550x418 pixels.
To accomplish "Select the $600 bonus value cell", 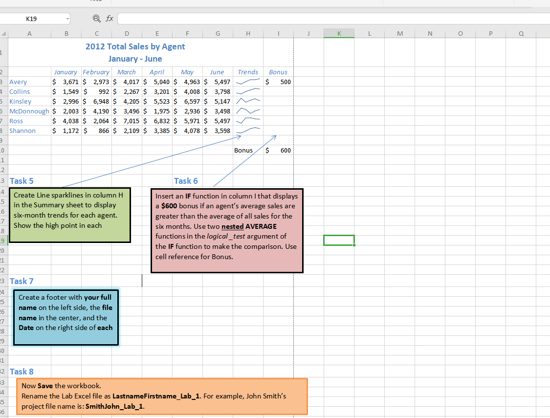I will point(278,150).
